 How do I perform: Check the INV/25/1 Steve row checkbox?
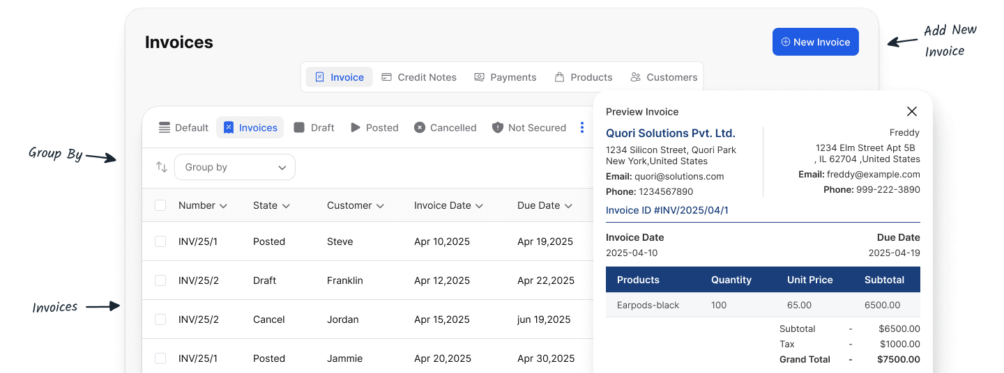coord(160,241)
